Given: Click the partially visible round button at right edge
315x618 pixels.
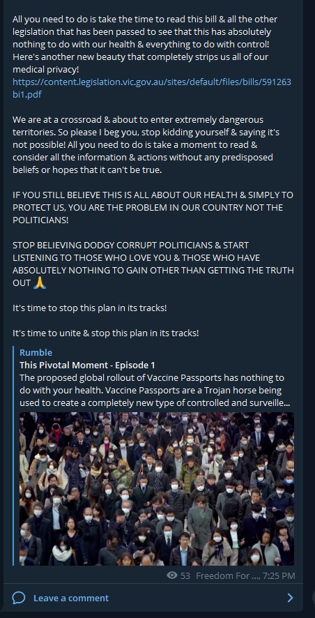Looking at the screenshot, I should point(313,597).
